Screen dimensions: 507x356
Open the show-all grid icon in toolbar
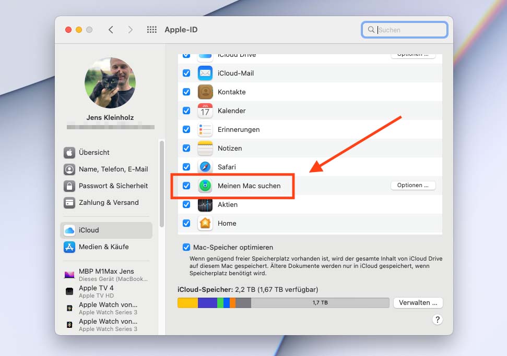point(152,30)
